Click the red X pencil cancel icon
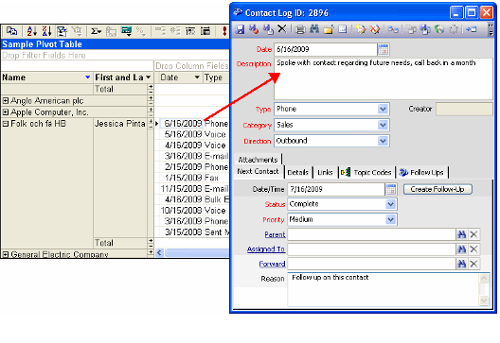Image resolution: width=500 pixels, height=343 pixels. coord(375,29)
